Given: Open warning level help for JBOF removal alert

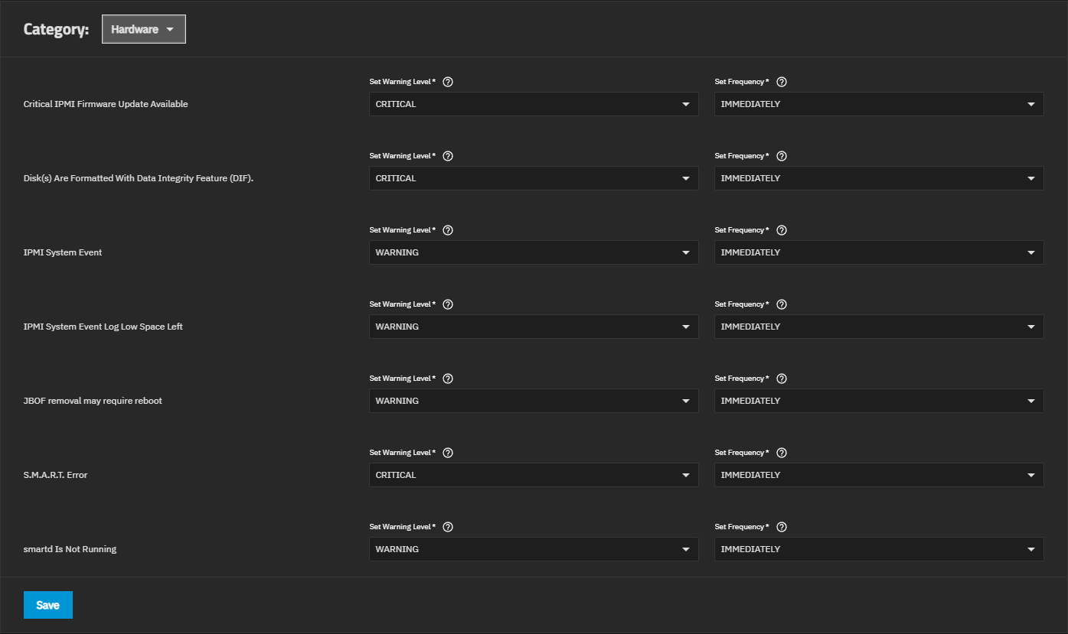Looking at the screenshot, I should [x=448, y=379].
